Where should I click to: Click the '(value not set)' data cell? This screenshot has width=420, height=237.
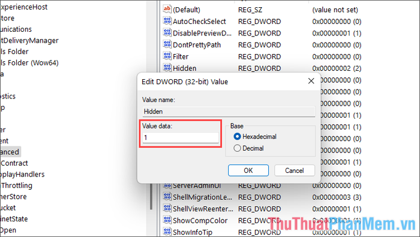coord(335,10)
